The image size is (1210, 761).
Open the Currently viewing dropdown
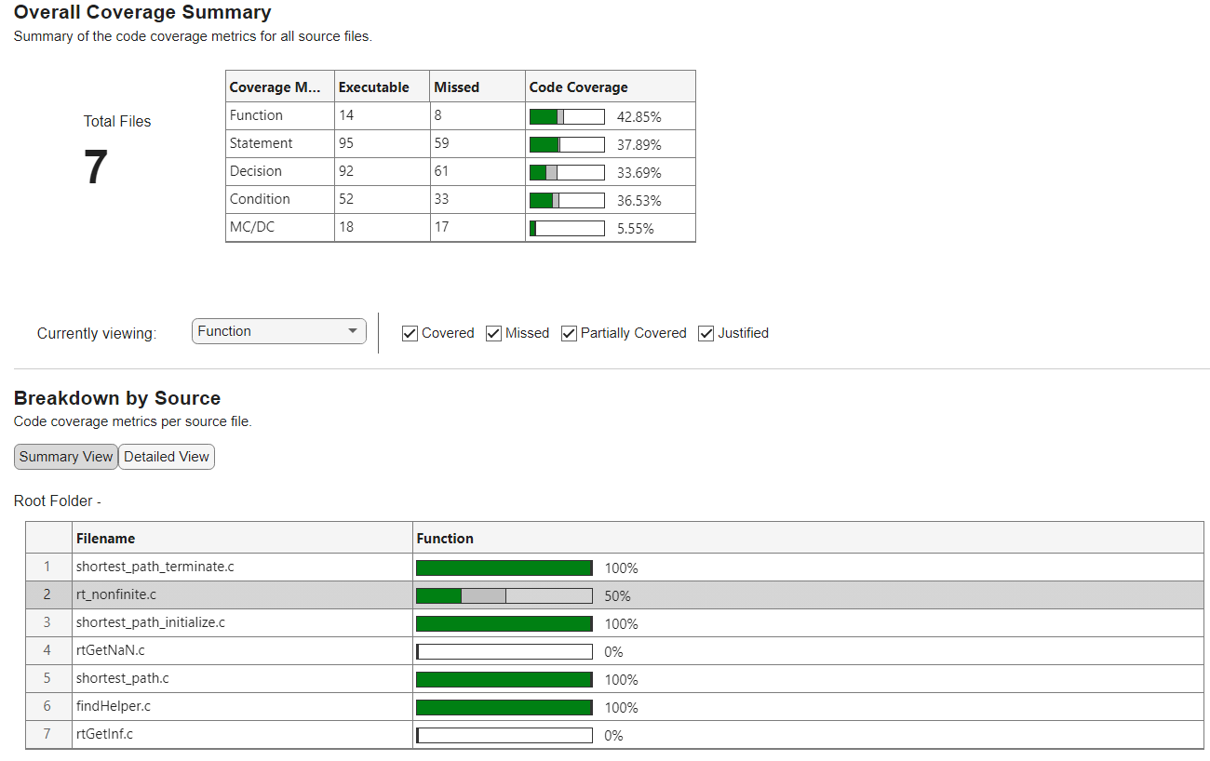pos(278,331)
